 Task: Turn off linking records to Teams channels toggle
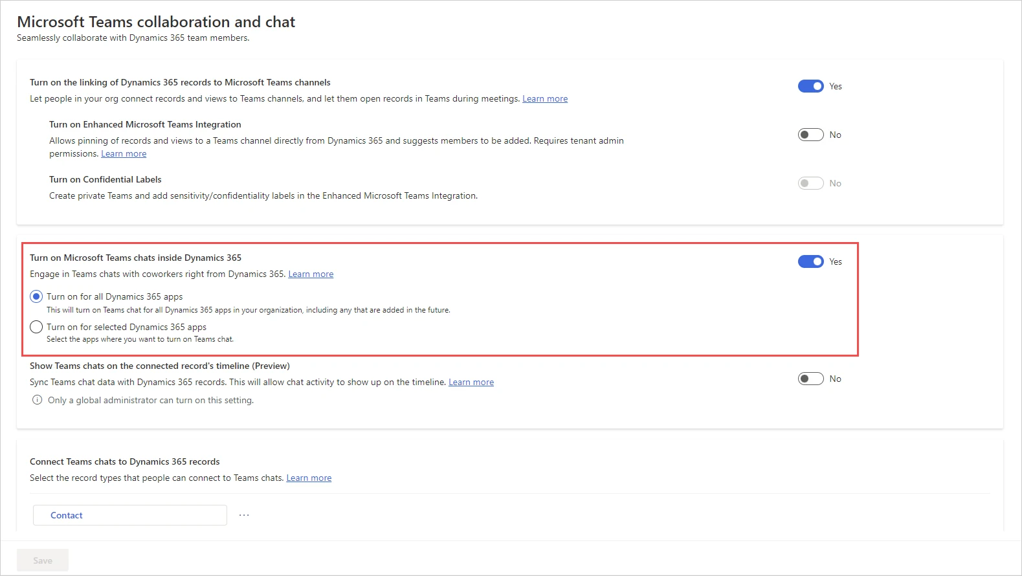point(810,86)
